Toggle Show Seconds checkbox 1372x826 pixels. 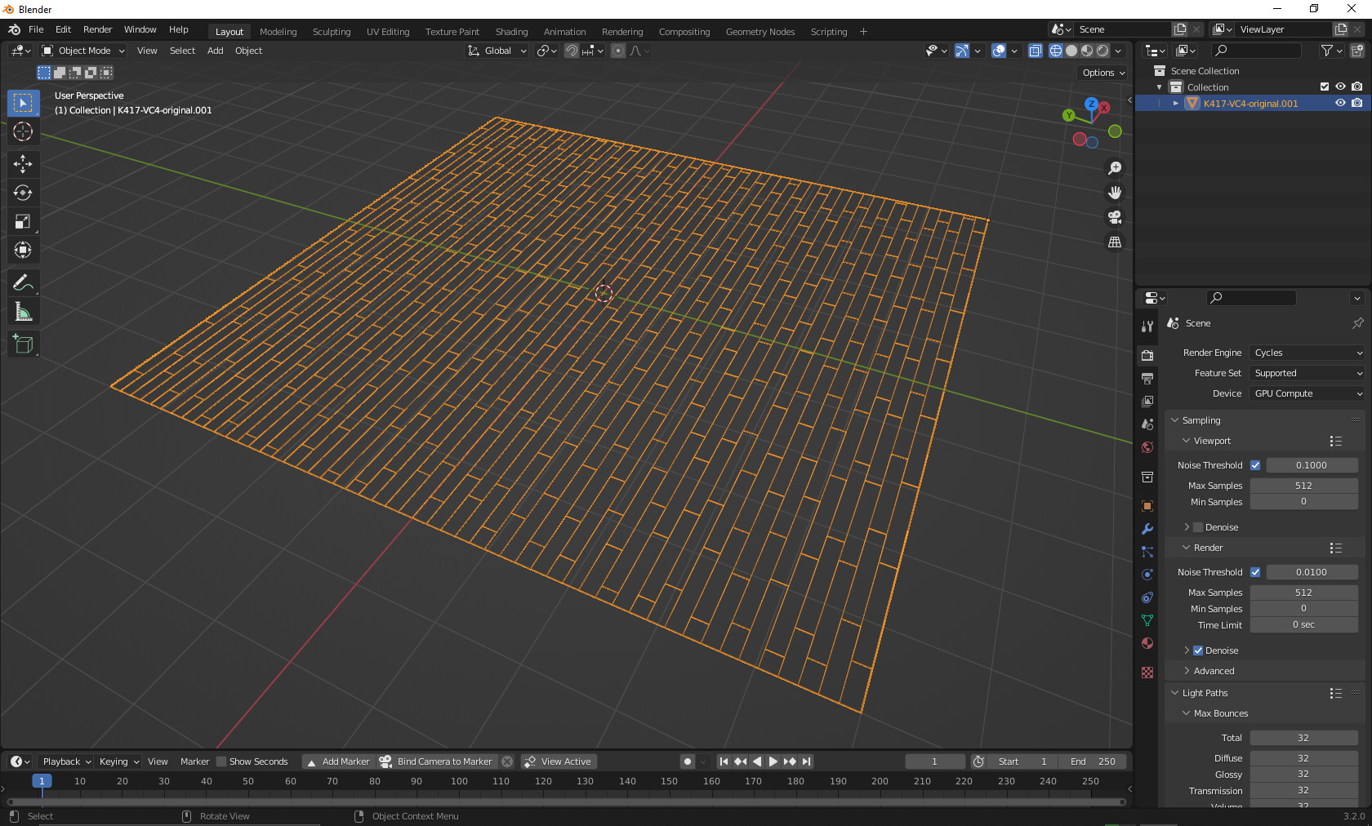pyautogui.click(x=220, y=762)
